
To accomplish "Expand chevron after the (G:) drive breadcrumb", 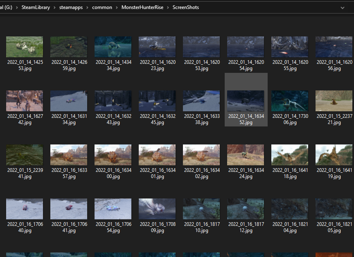I will (x=17, y=8).
